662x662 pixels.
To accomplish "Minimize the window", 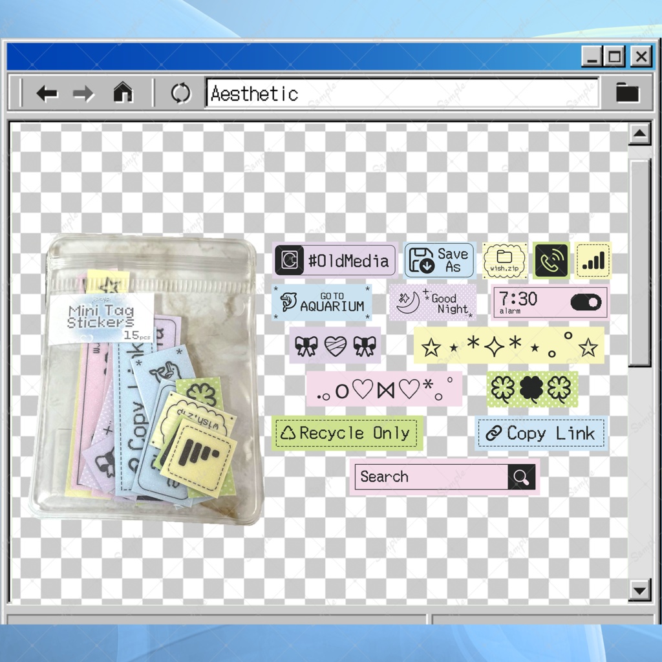I will (592, 56).
